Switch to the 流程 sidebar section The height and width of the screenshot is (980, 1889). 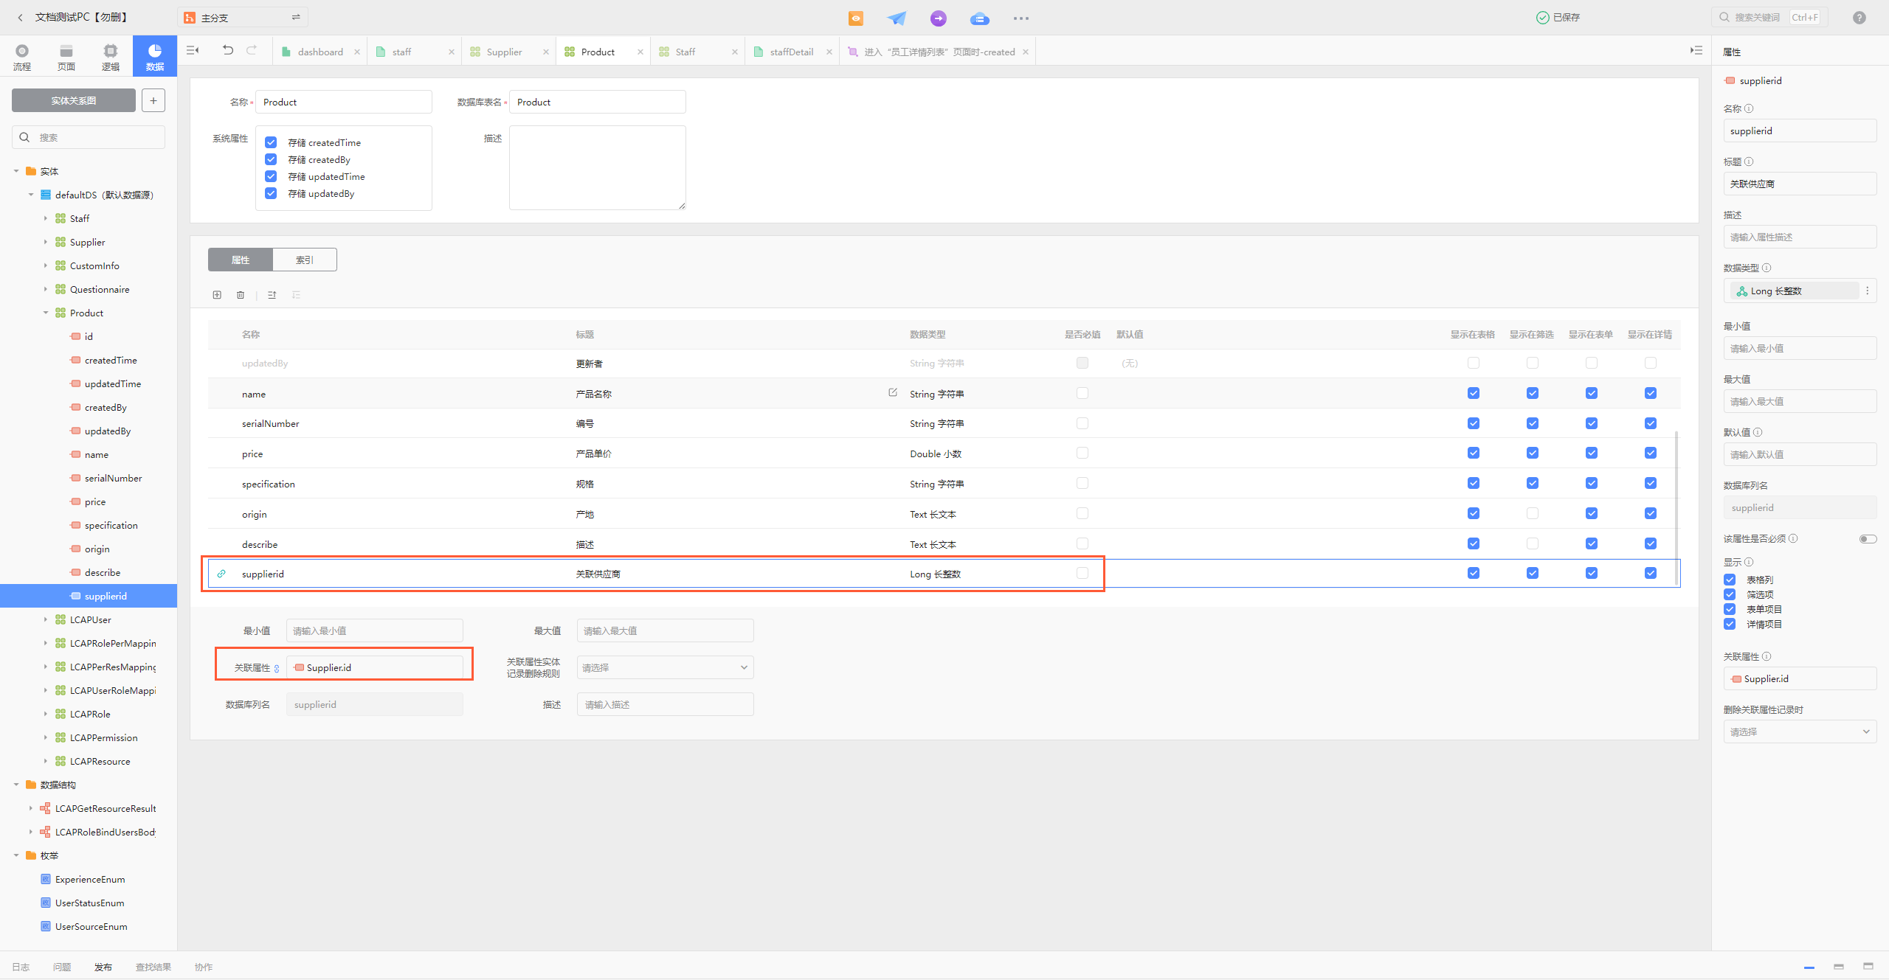click(22, 56)
